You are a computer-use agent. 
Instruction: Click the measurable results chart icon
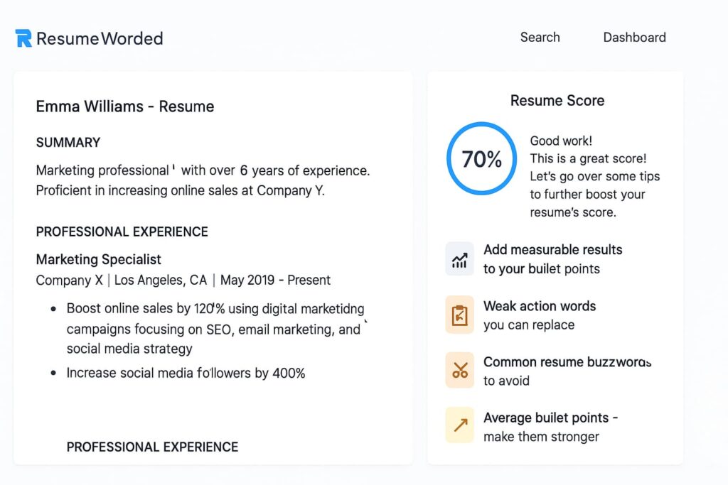click(x=459, y=259)
